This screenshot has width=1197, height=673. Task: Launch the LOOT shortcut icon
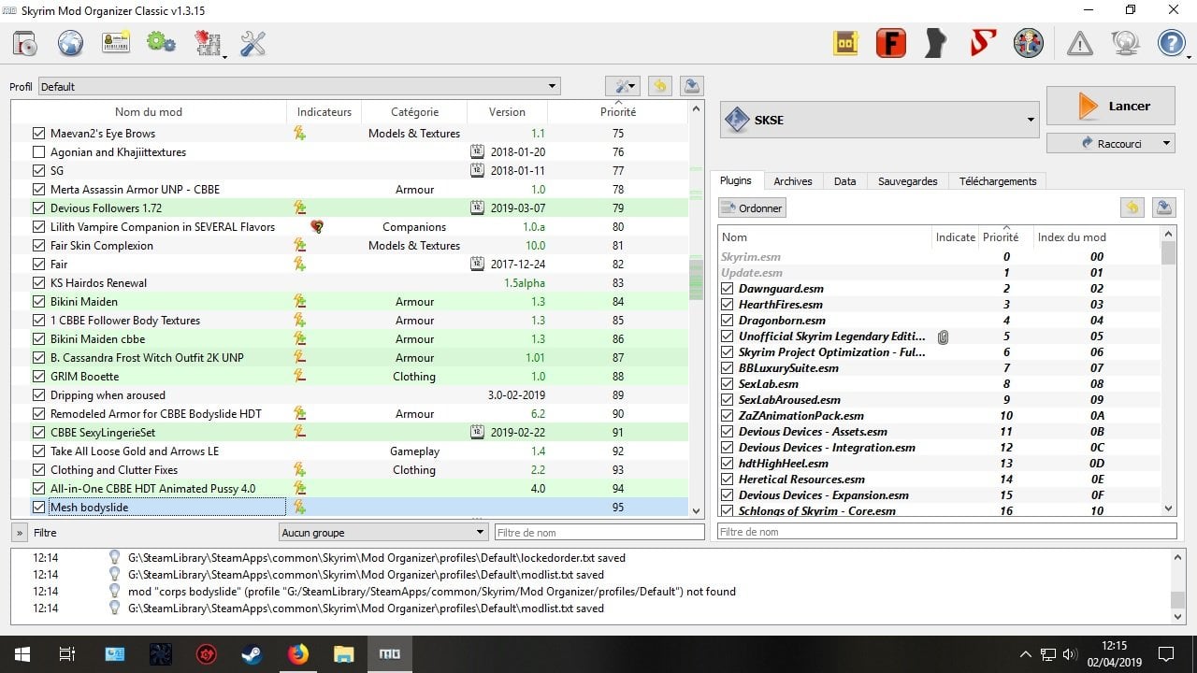[845, 43]
